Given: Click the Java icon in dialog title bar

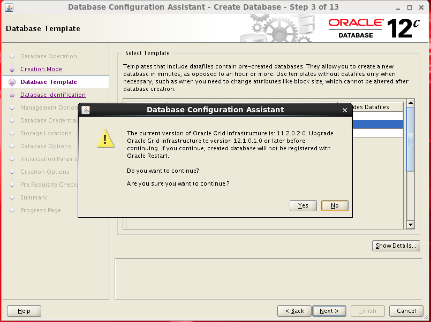Looking at the screenshot, I should [x=86, y=110].
